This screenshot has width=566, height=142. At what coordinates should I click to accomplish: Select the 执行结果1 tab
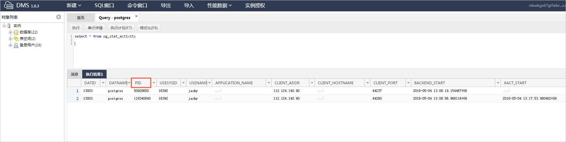point(94,74)
